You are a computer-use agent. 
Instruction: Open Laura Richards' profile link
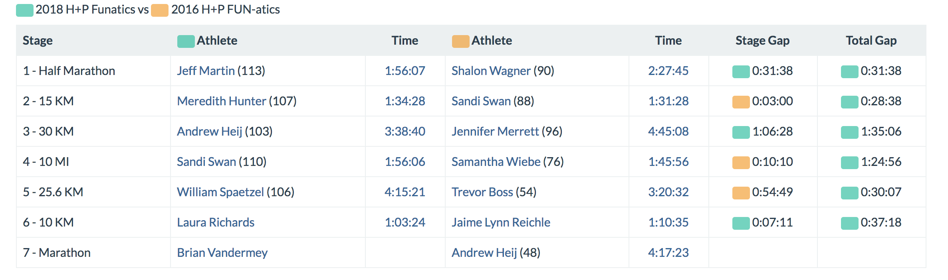point(216,223)
